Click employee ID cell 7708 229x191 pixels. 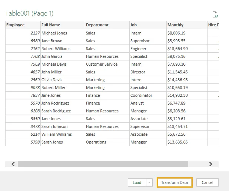23,56
